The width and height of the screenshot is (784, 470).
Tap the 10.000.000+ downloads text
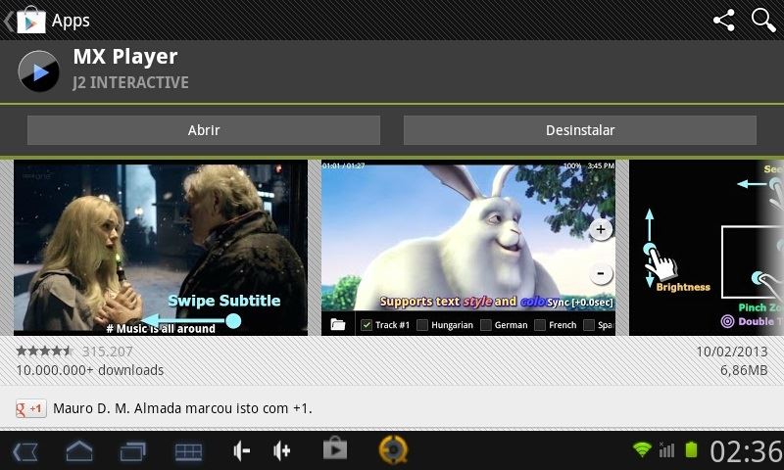tap(90, 370)
